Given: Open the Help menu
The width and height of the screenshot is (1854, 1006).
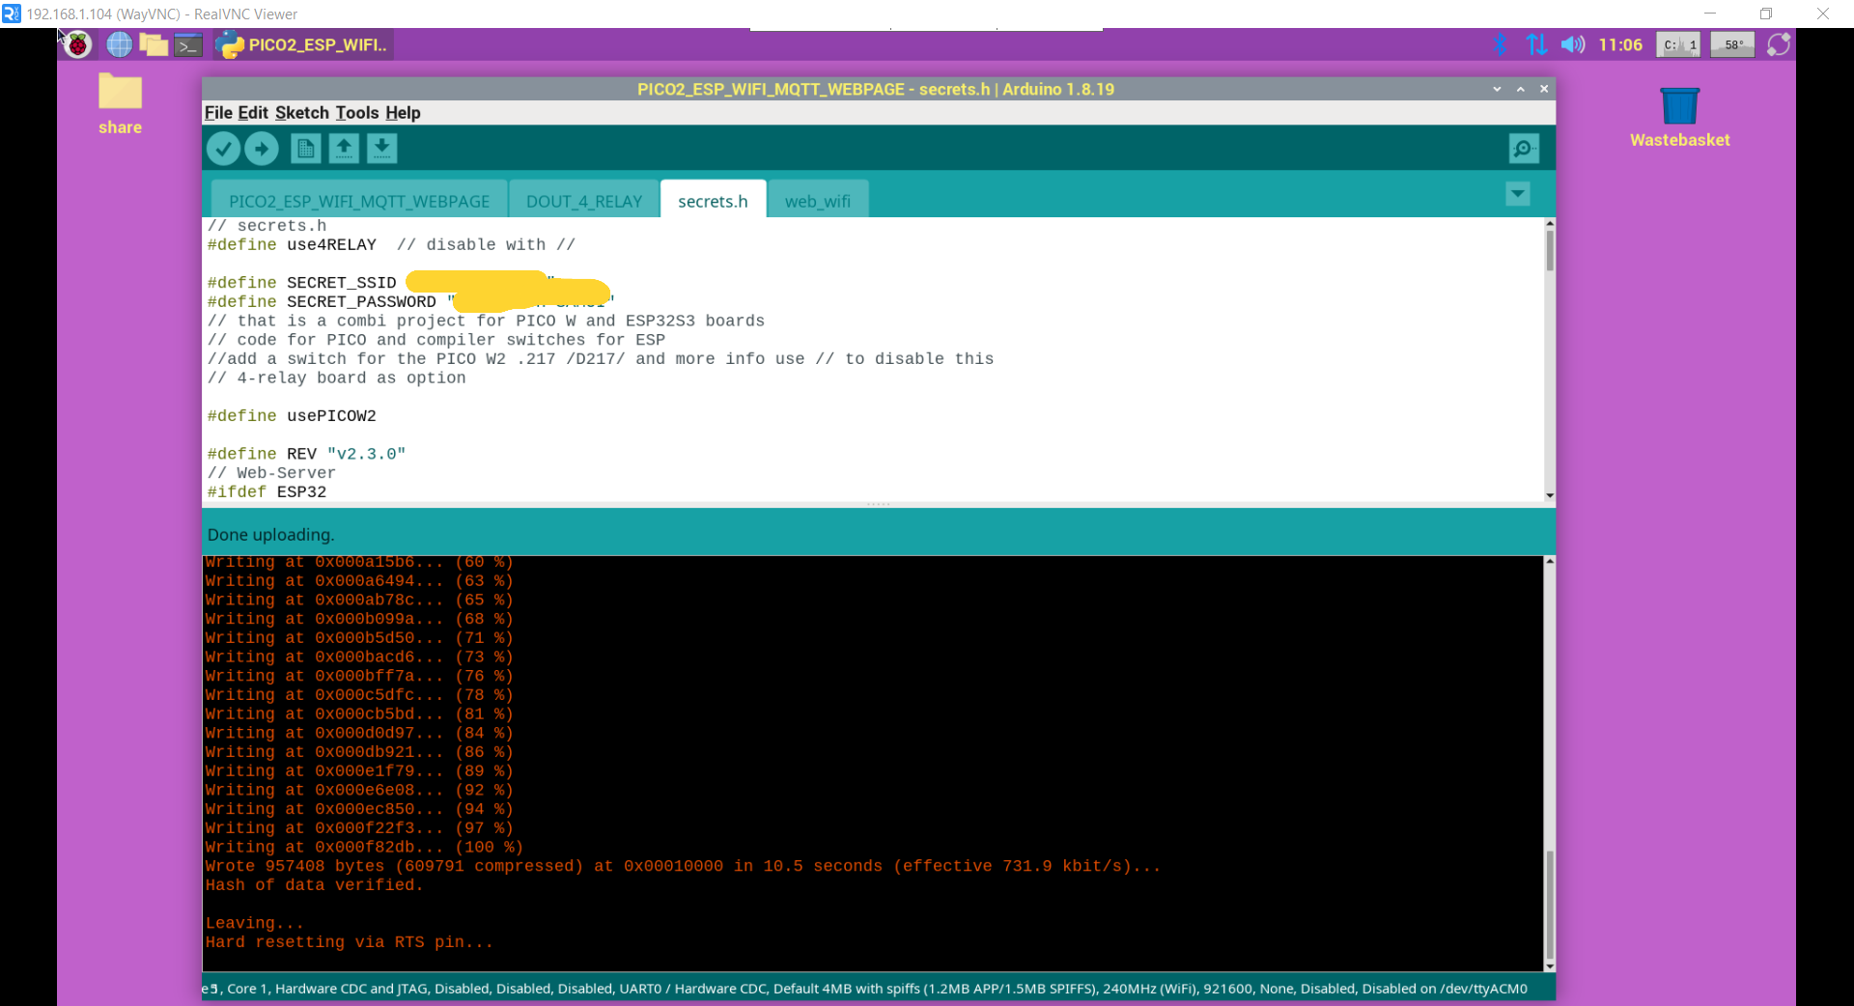Looking at the screenshot, I should pos(403,113).
